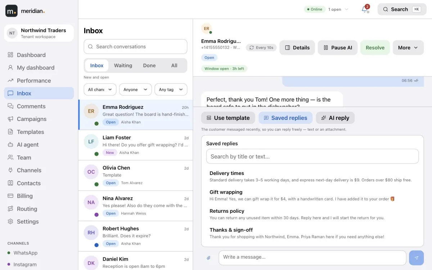The image size is (432, 270).
Task: Open the Contacts page
Action: [39, 183]
